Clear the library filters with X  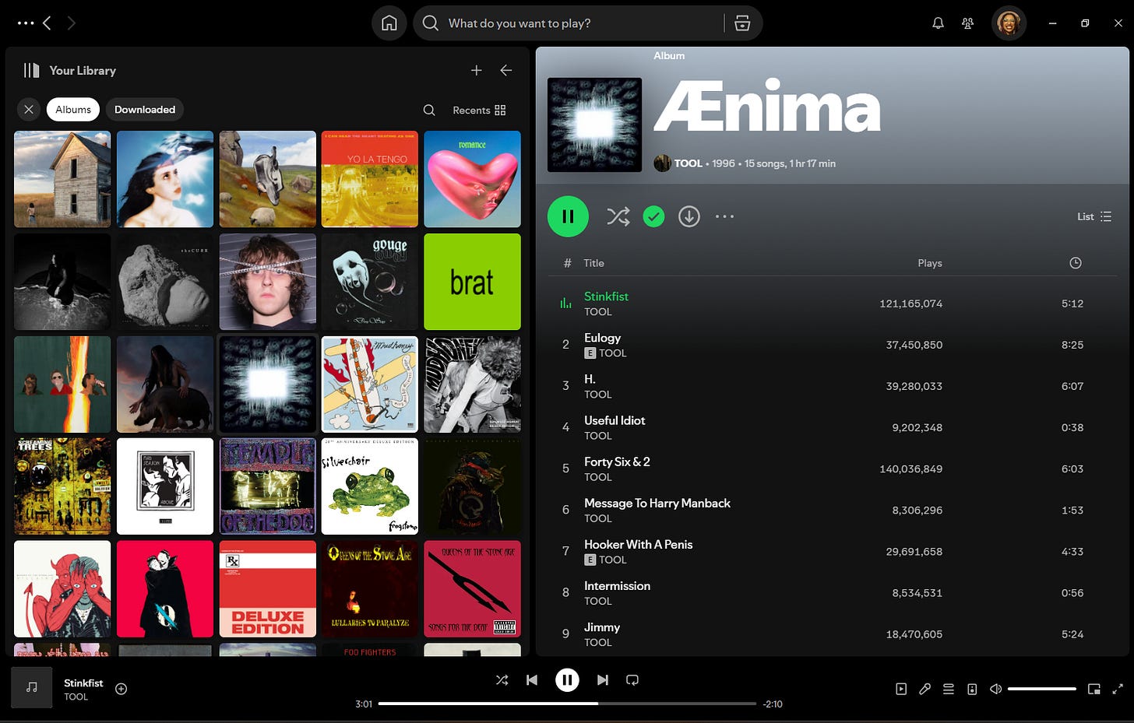point(29,110)
